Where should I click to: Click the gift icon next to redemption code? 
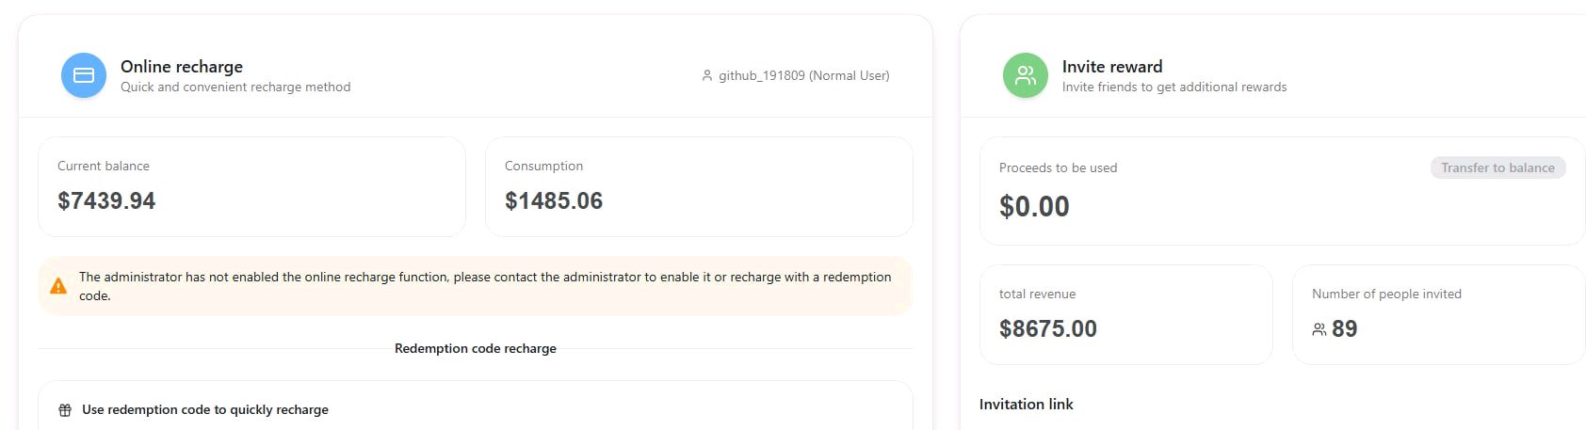65,410
